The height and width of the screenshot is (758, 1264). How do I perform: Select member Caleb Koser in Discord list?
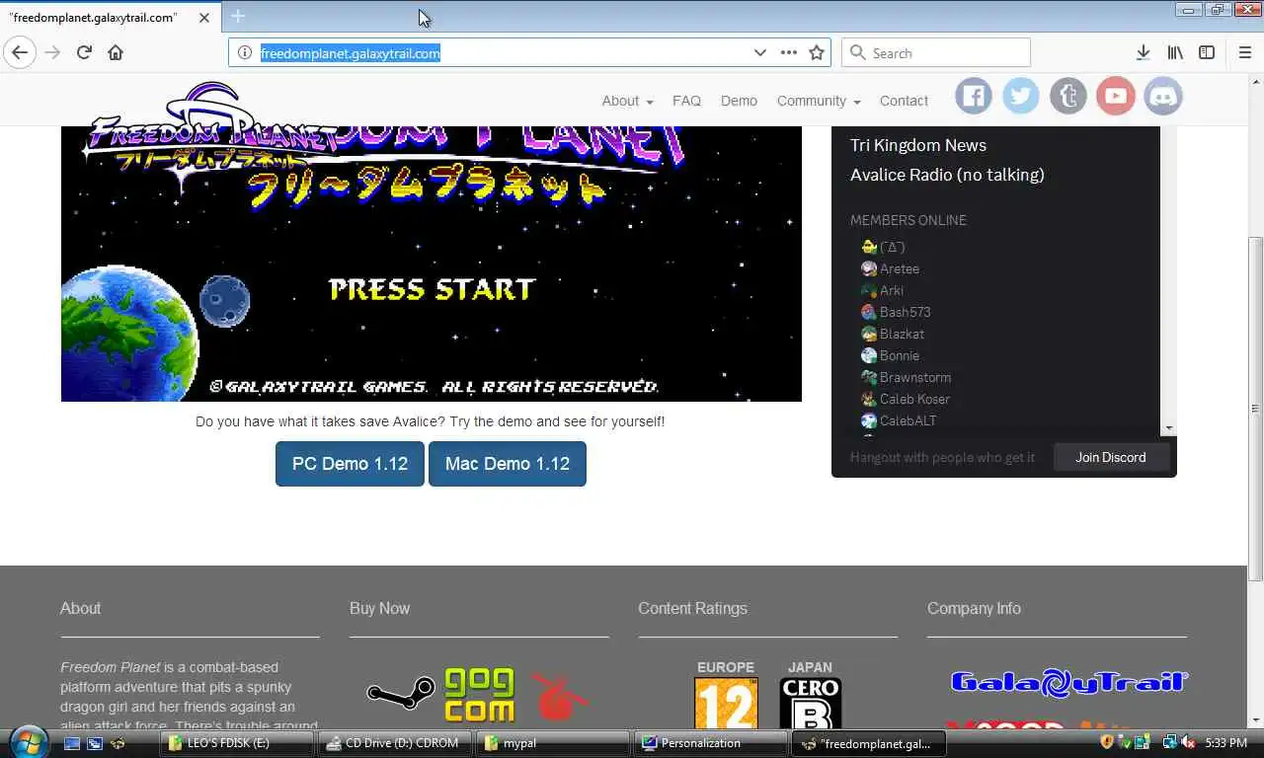coord(906,399)
